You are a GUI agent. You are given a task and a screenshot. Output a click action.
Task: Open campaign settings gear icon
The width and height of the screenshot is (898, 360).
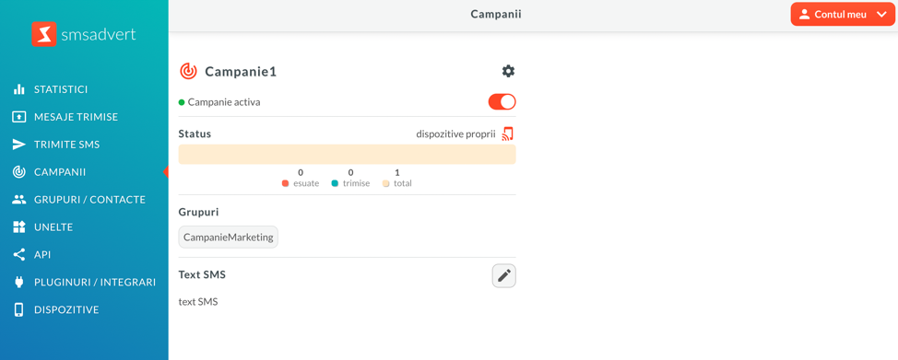click(x=508, y=71)
